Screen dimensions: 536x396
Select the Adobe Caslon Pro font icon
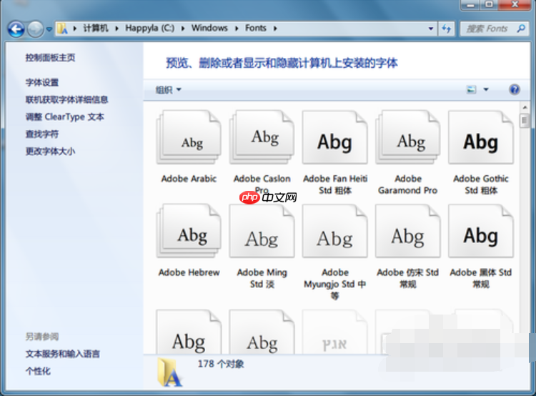click(262, 137)
